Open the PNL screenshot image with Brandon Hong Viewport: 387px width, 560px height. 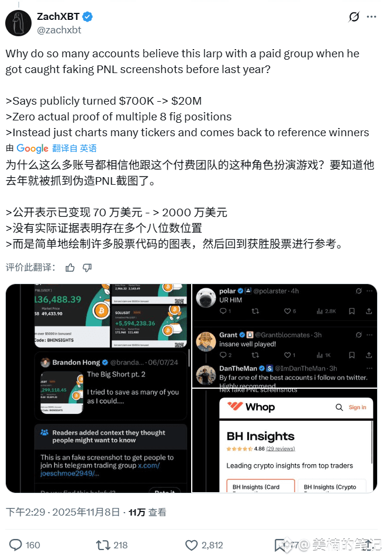pos(99,388)
